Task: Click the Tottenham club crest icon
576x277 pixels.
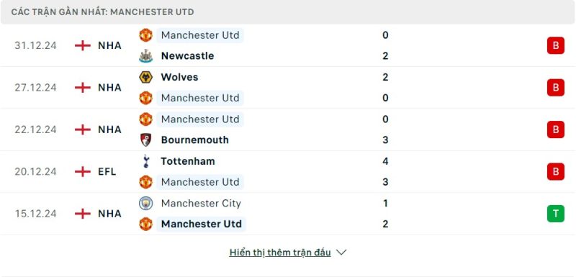Action: (x=146, y=161)
